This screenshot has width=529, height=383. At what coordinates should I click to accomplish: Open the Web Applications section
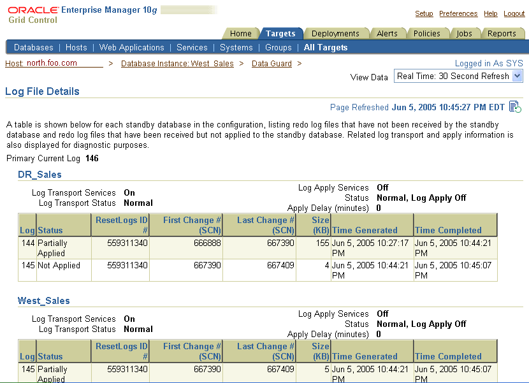131,47
